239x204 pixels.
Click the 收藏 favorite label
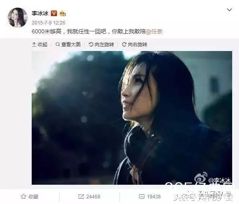point(33,197)
